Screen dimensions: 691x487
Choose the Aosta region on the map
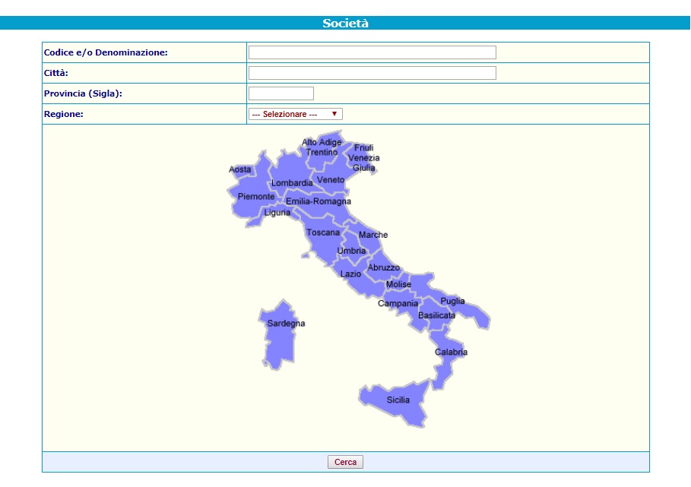[x=240, y=170]
